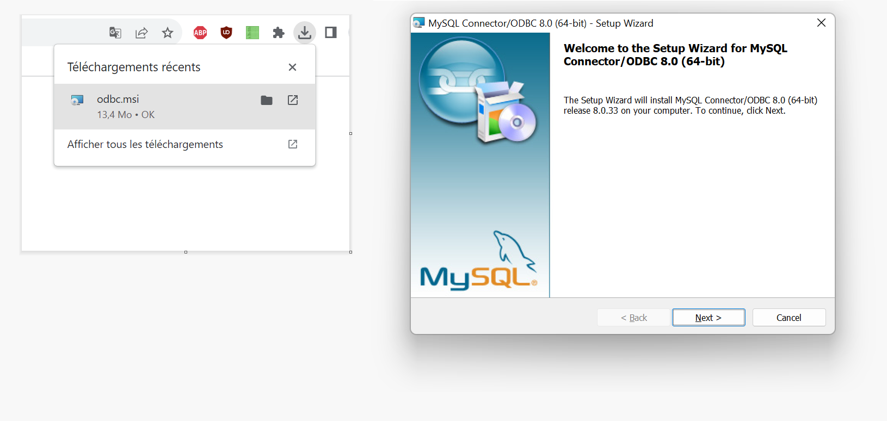
Task: Click the green square extension icon
Action: click(x=252, y=33)
